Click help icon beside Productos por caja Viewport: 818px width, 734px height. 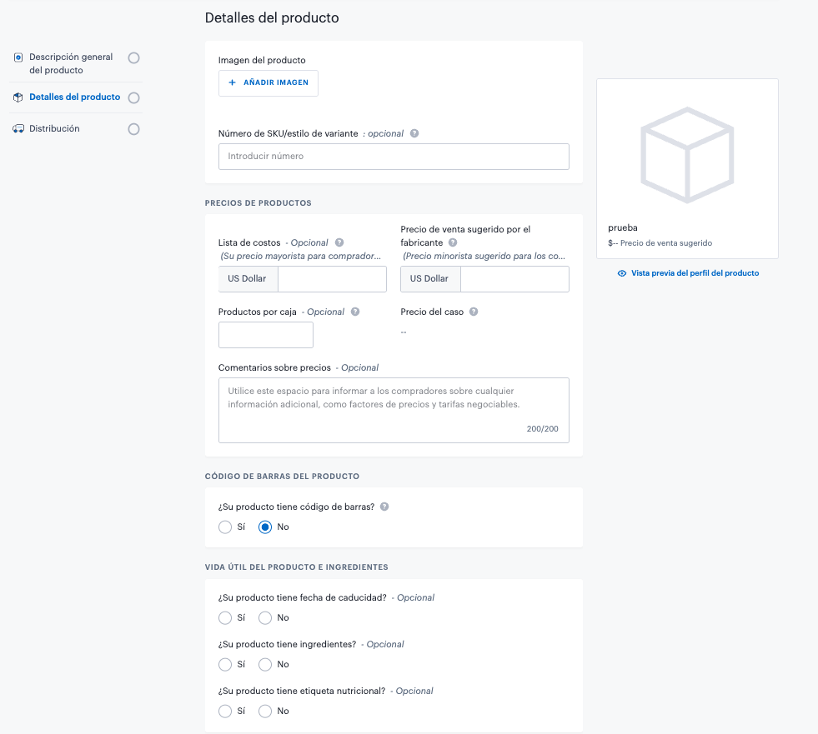click(x=355, y=312)
